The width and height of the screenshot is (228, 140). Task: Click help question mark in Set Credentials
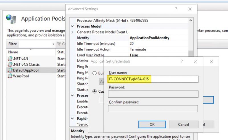tap(182, 61)
